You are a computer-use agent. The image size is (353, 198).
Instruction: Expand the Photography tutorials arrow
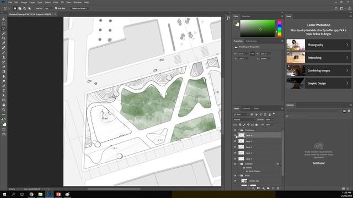pos(347,45)
